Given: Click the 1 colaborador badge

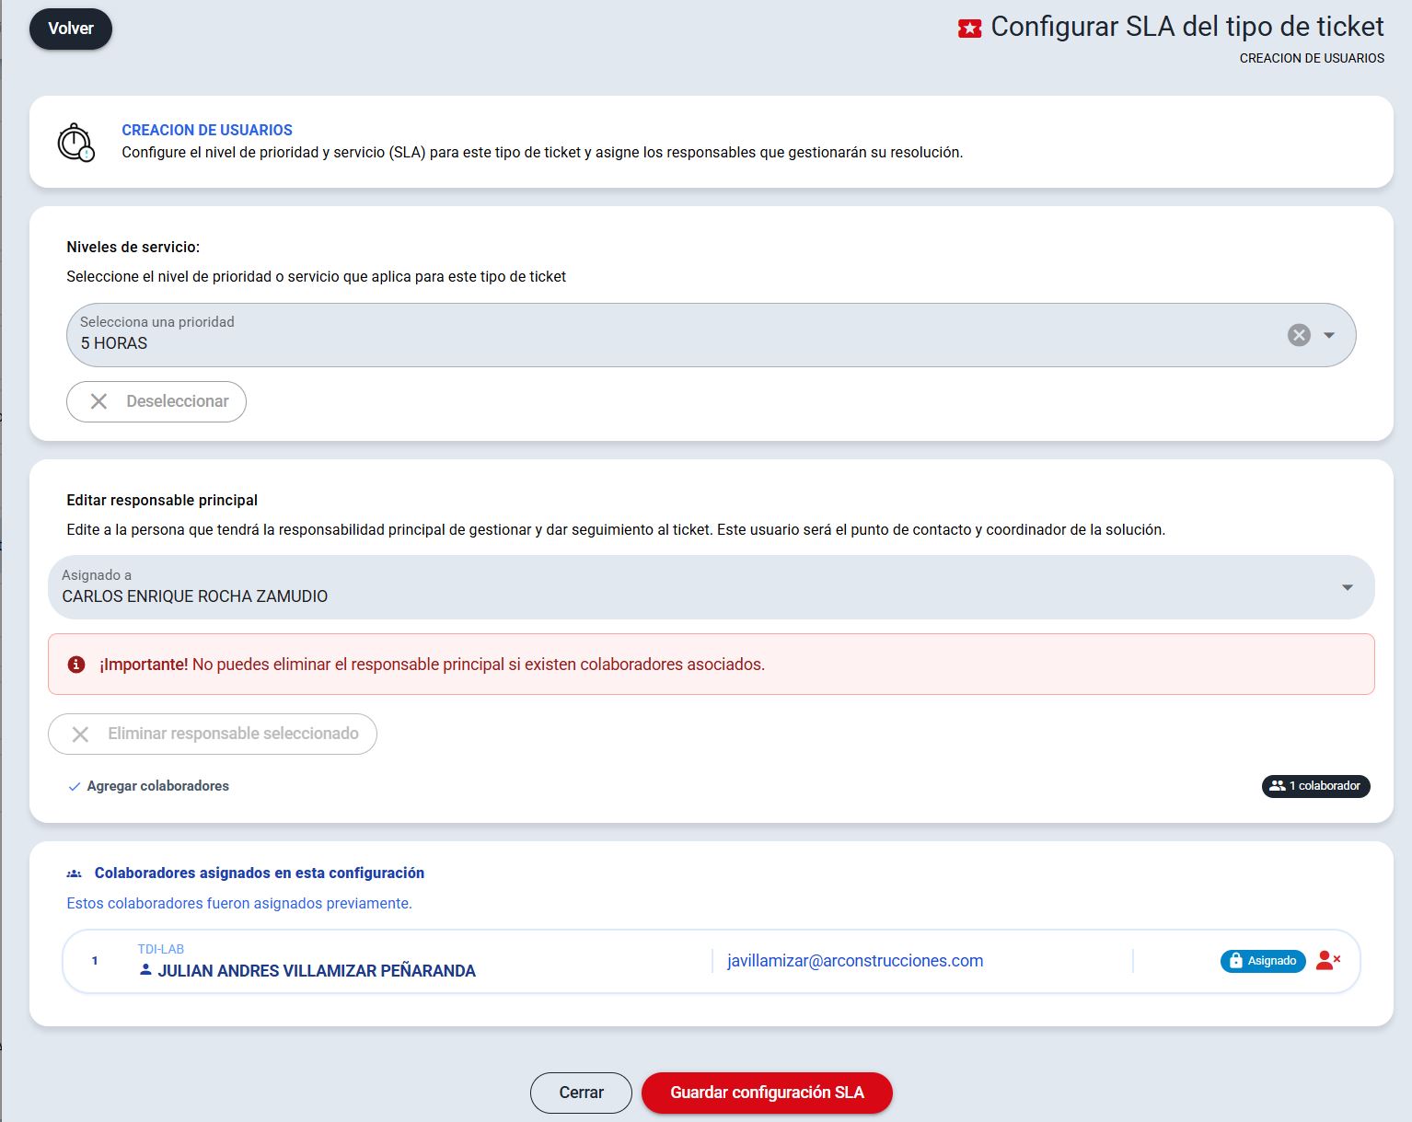Looking at the screenshot, I should [x=1315, y=786].
